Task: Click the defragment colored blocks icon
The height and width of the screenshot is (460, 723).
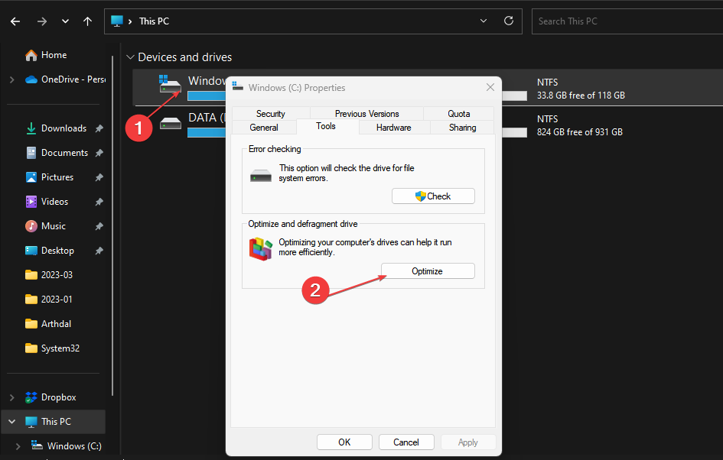Action: point(261,248)
